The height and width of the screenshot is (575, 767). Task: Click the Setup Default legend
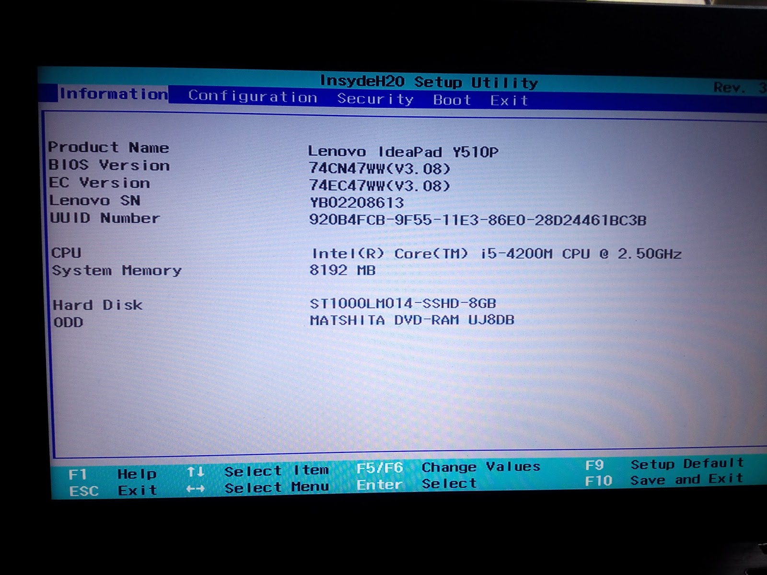(687, 464)
